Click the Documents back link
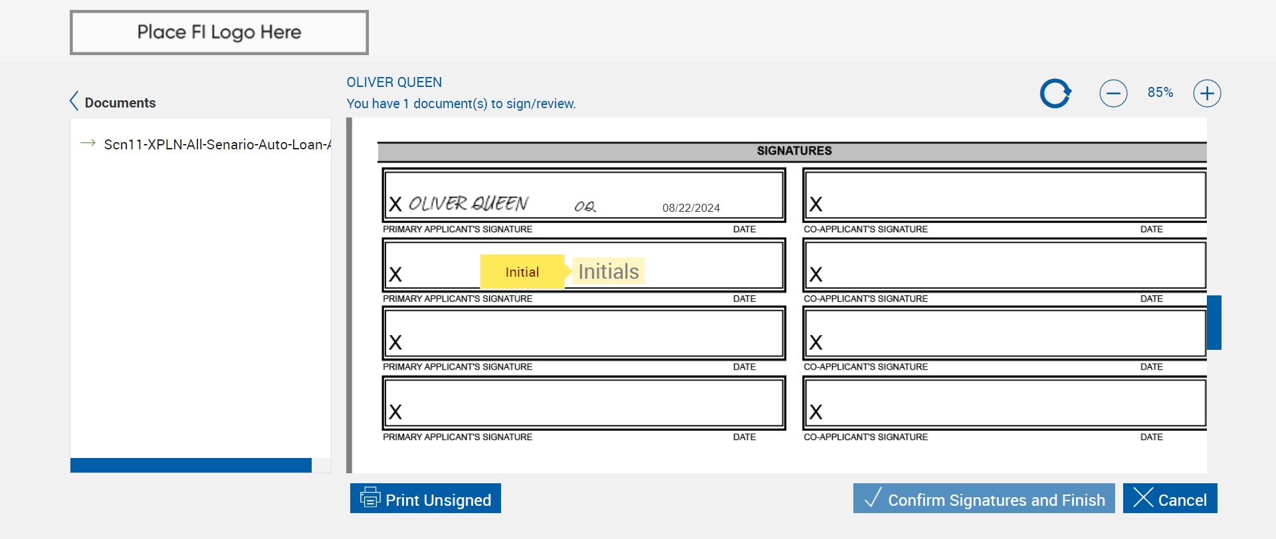Viewport: 1276px width, 539px height. pos(120,103)
